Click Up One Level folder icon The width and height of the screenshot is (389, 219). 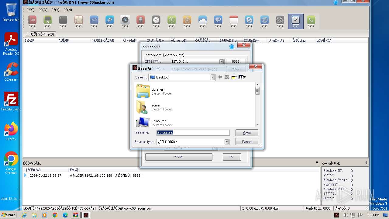coord(227,77)
